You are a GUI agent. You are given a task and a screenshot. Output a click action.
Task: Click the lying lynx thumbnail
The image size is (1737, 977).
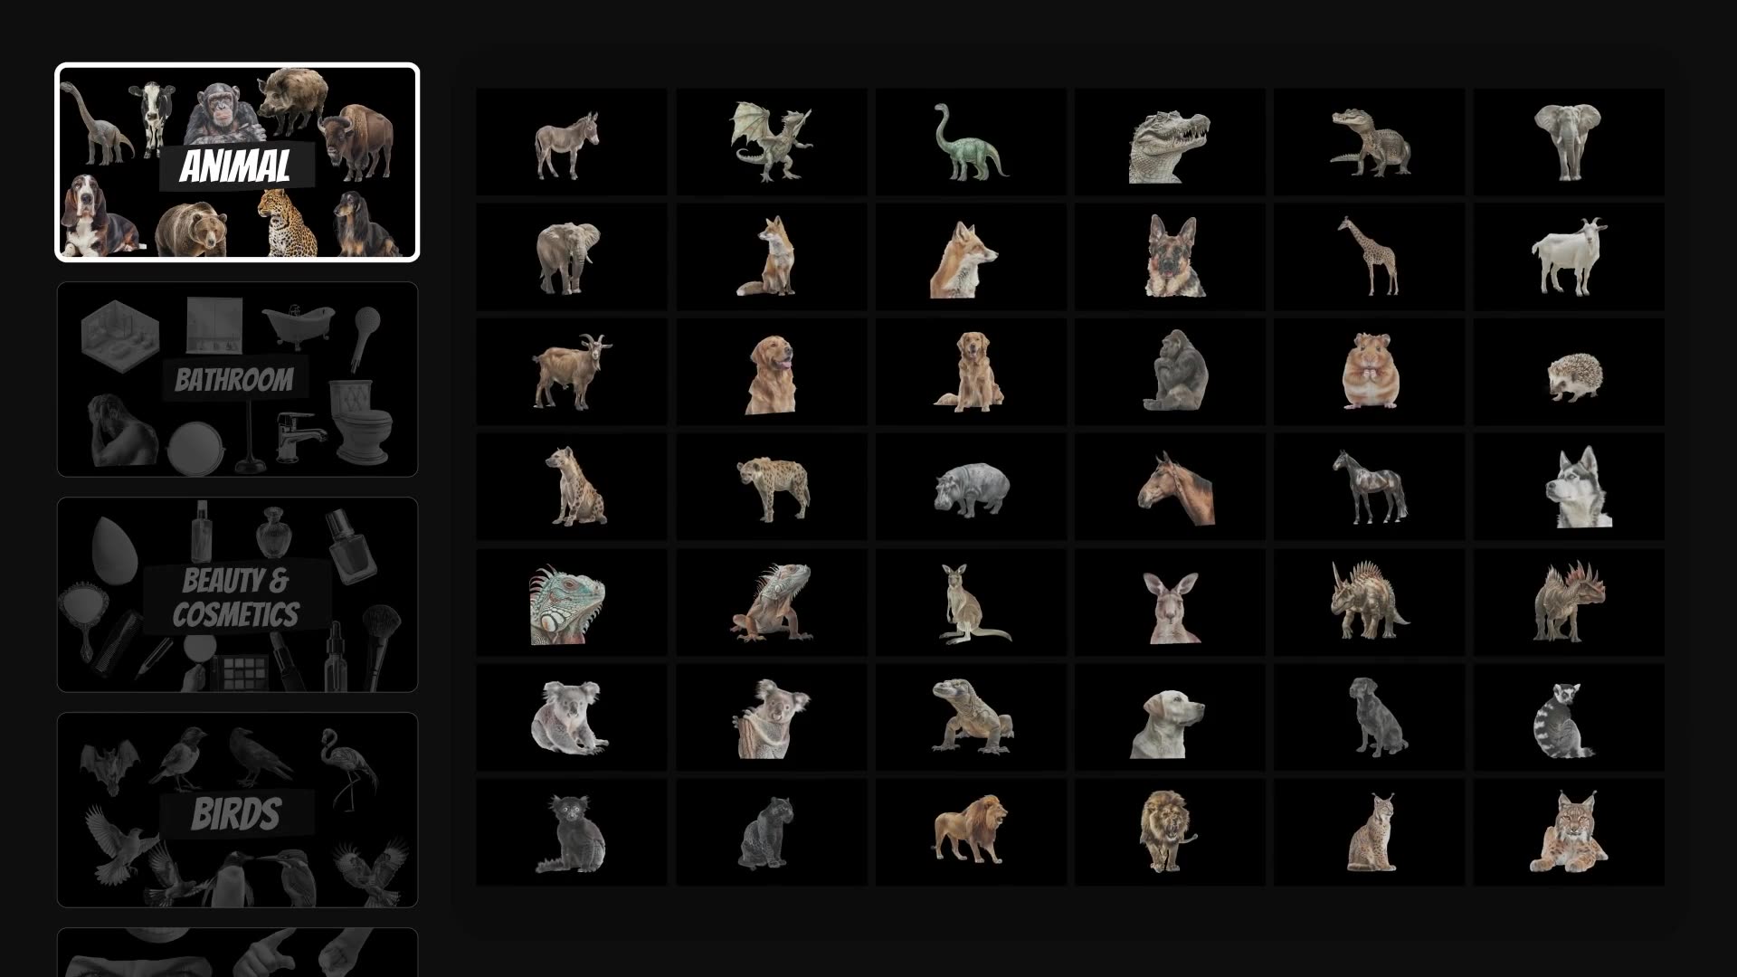click(1570, 832)
